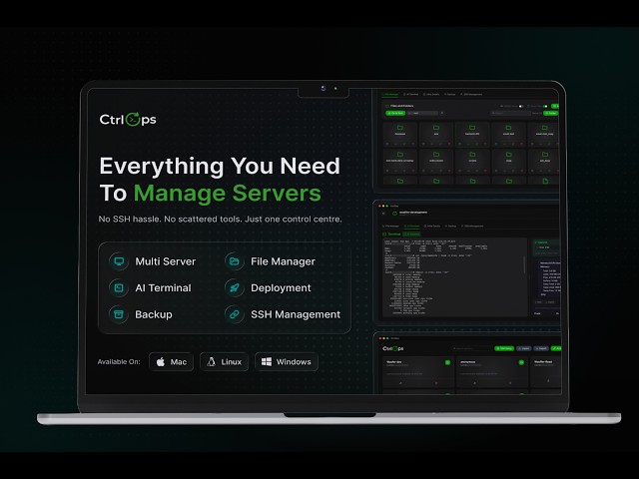Open path dropdown in the file manager window
This screenshot has height=479, width=639.
tap(422, 113)
